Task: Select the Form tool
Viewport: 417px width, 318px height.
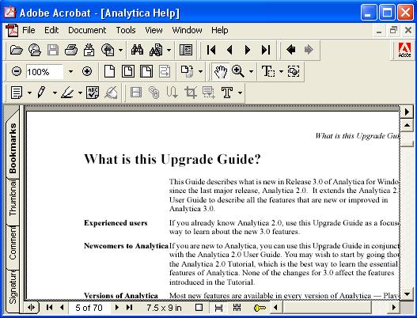Action: click(209, 93)
